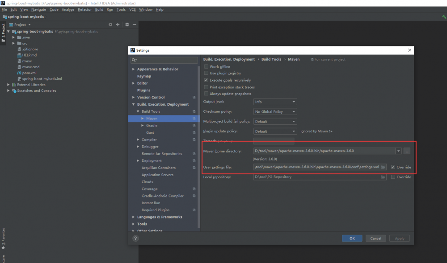This screenshot has width=447, height=263.
Task: Open the Checksum policy dropdown
Action: [x=275, y=112]
